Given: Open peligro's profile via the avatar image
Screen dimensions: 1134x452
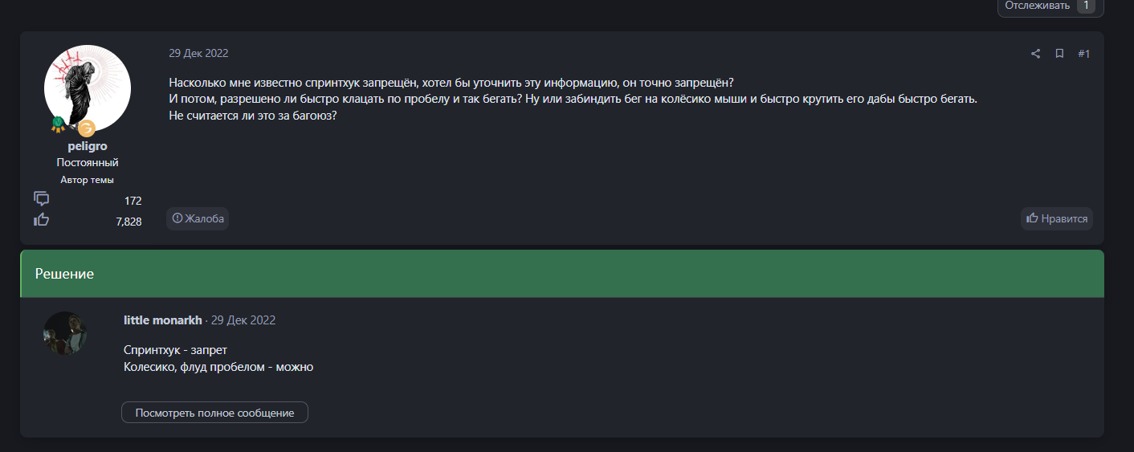Looking at the screenshot, I should coord(88,88).
